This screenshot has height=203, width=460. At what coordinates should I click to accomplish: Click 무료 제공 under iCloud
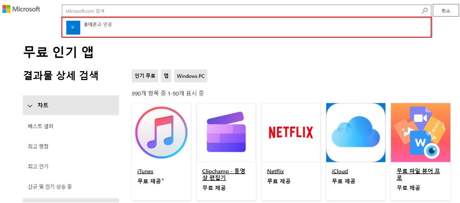pyautogui.click(x=344, y=181)
